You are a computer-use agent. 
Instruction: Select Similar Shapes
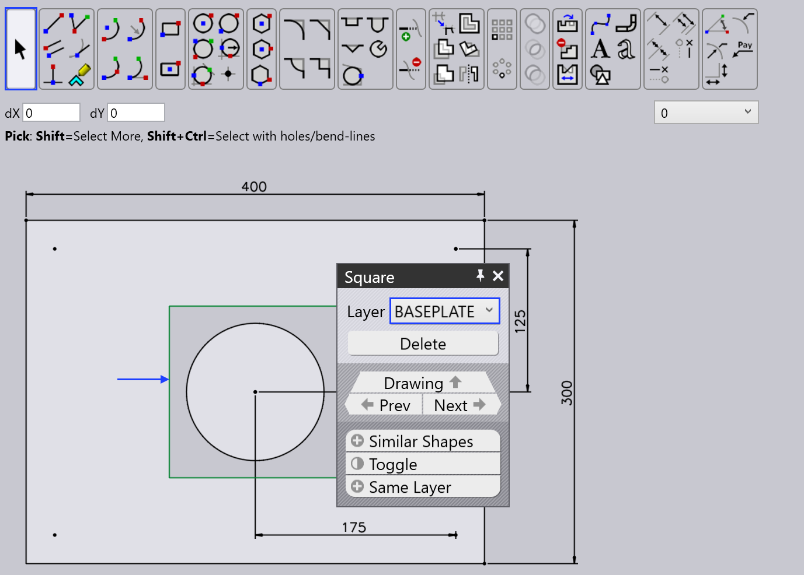click(423, 441)
